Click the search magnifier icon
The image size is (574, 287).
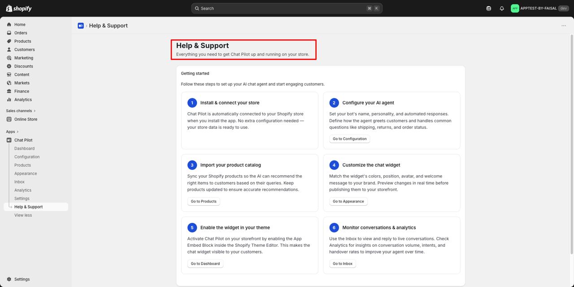[x=197, y=8]
